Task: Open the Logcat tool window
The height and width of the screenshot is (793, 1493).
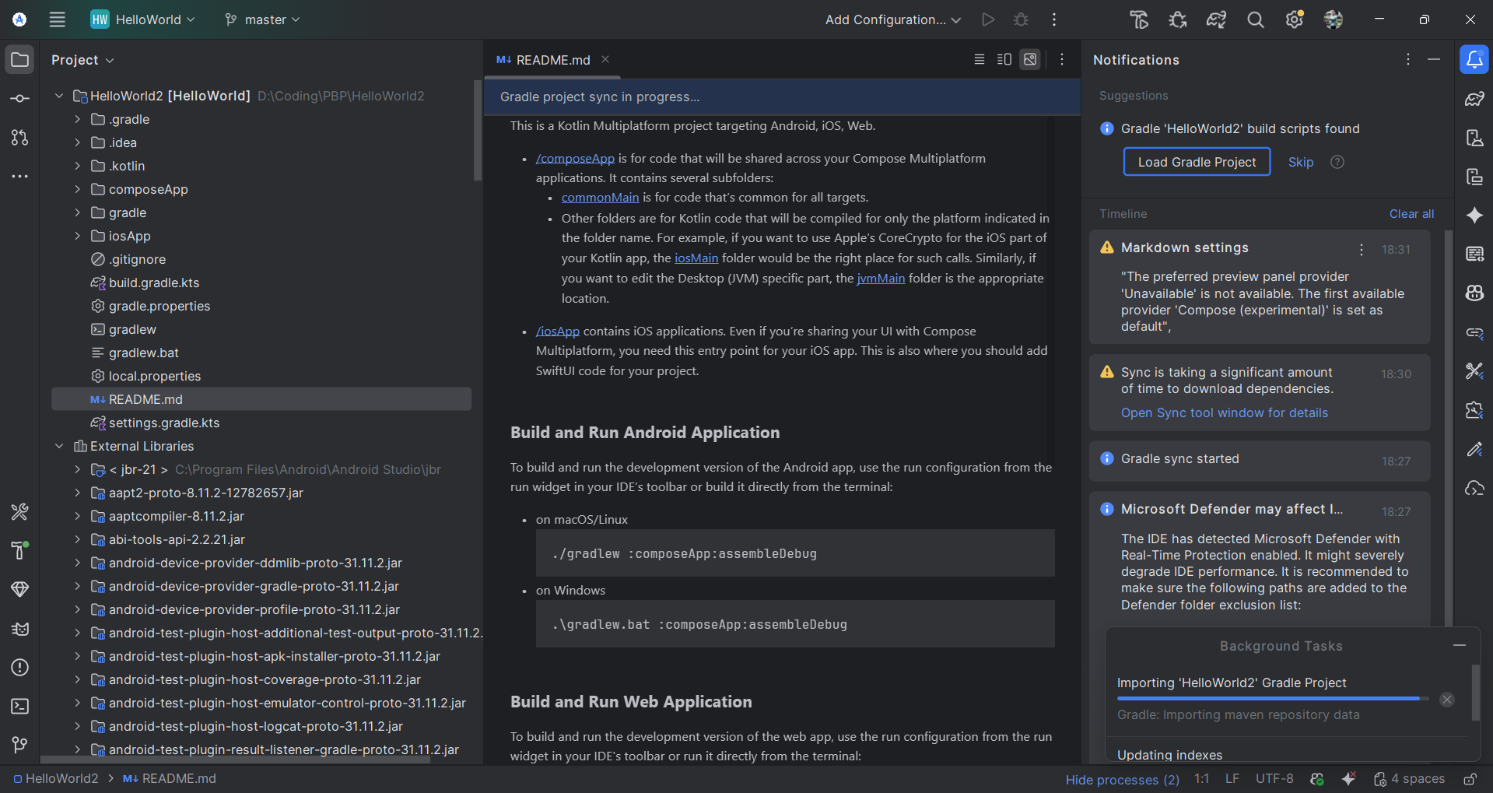Action: click(20, 629)
